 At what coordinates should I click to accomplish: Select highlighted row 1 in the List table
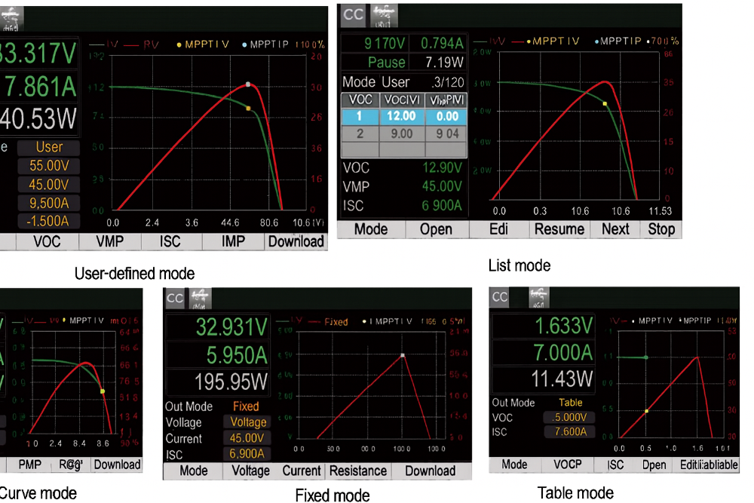[404, 116]
